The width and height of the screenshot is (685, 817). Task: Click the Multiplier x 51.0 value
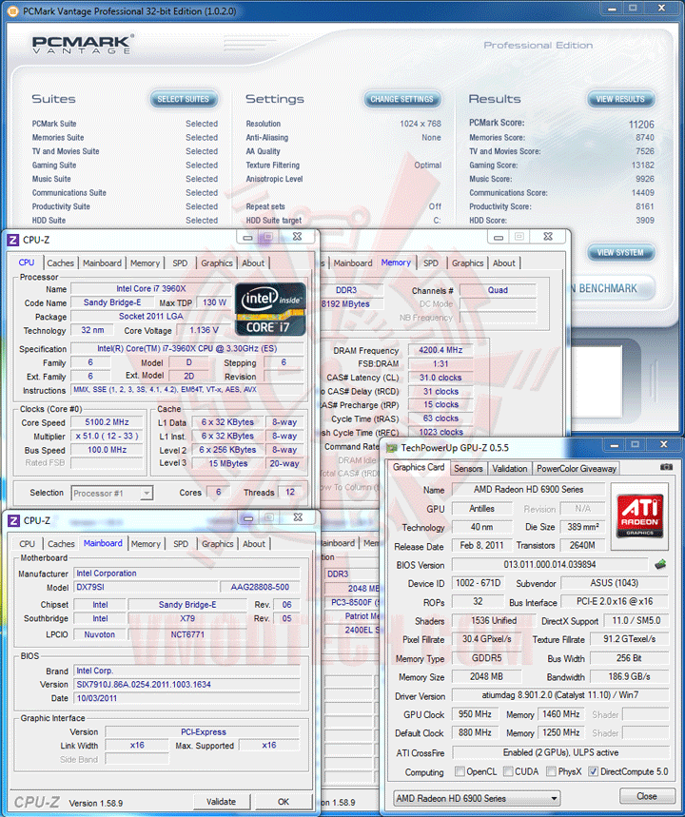tap(107, 437)
